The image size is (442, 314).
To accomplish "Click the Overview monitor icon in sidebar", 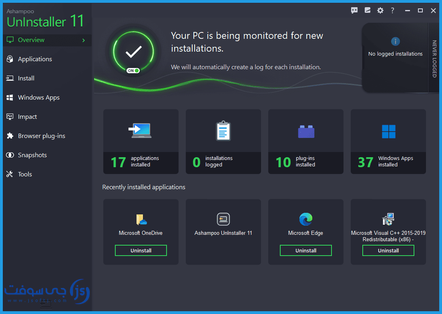I will pos(10,40).
